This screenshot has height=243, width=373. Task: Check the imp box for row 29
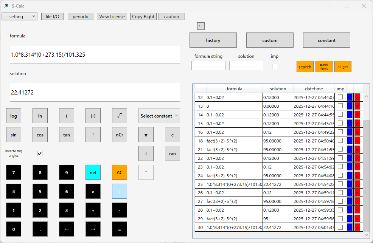[340, 218]
